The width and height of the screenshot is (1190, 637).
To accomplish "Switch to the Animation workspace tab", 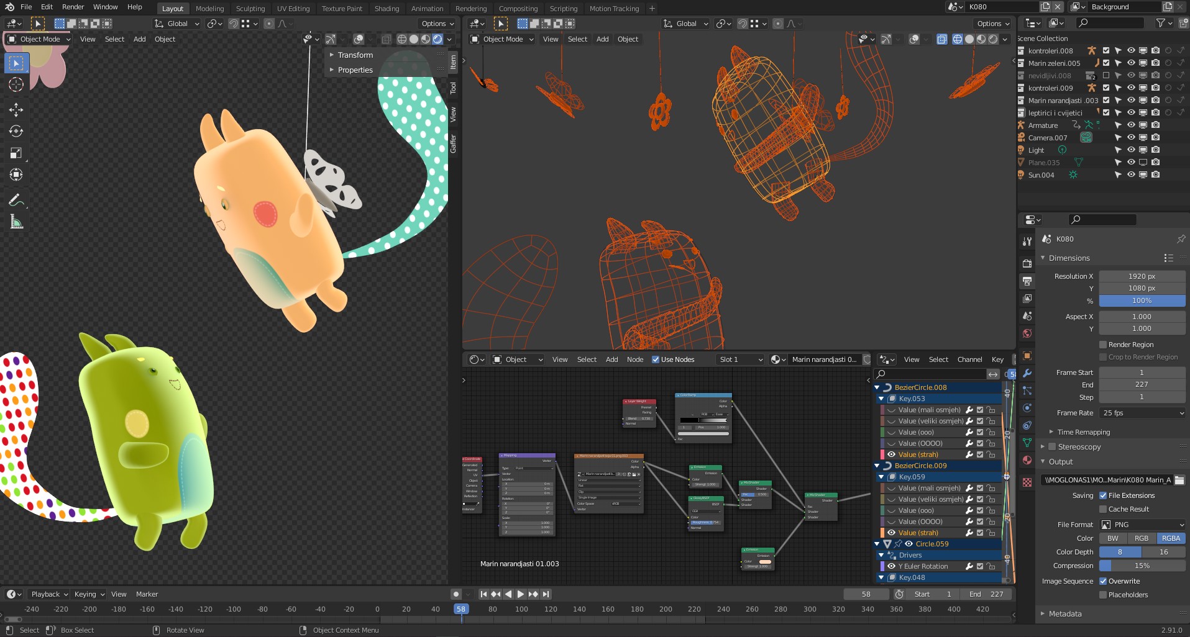I will pyautogui.click(x=427, y=9).
